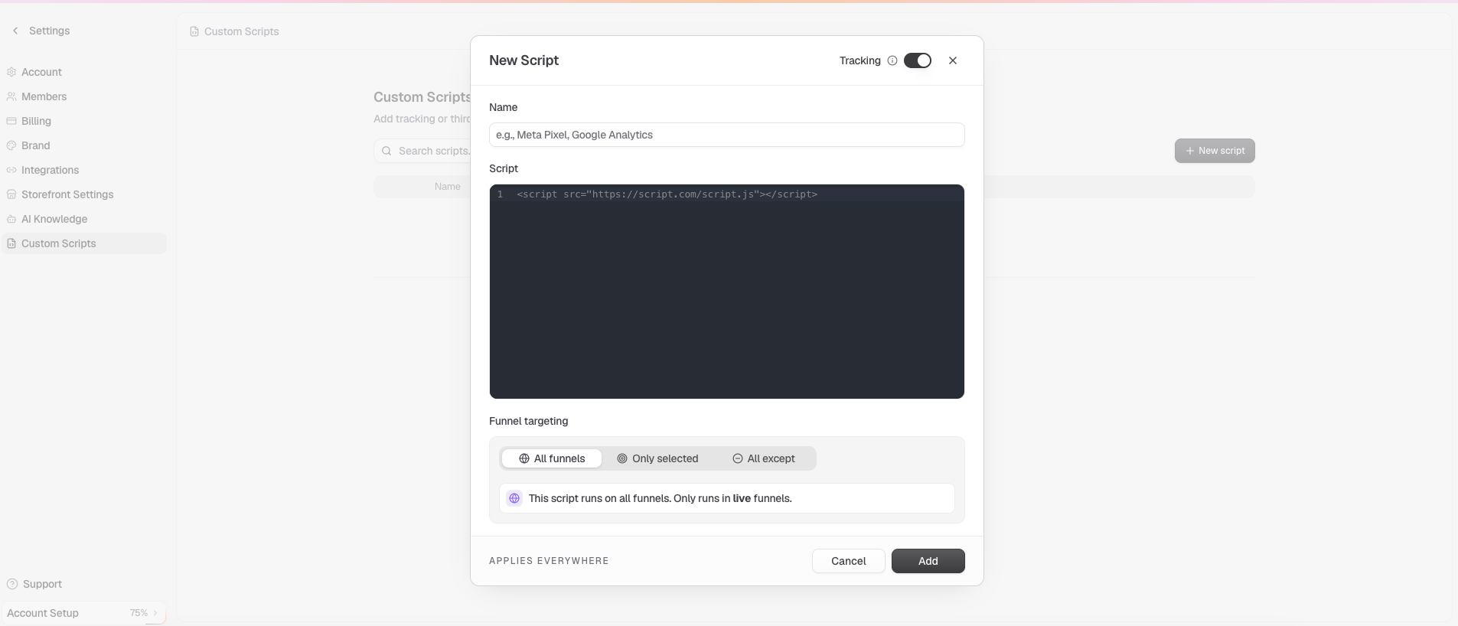Click the Brand palette icon
The image size is (1458, 626).
coord(11,145)
